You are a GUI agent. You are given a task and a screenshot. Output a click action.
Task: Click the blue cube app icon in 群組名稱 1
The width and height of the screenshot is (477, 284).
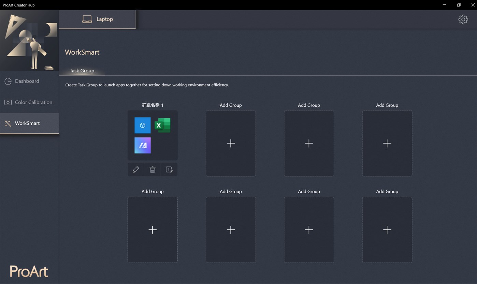tap(143, 125)
